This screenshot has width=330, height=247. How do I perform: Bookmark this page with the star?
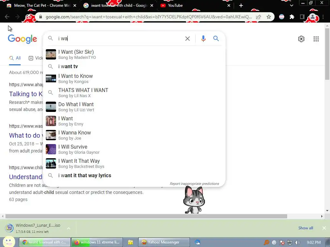pyautogui.click(x=269, y=17)
